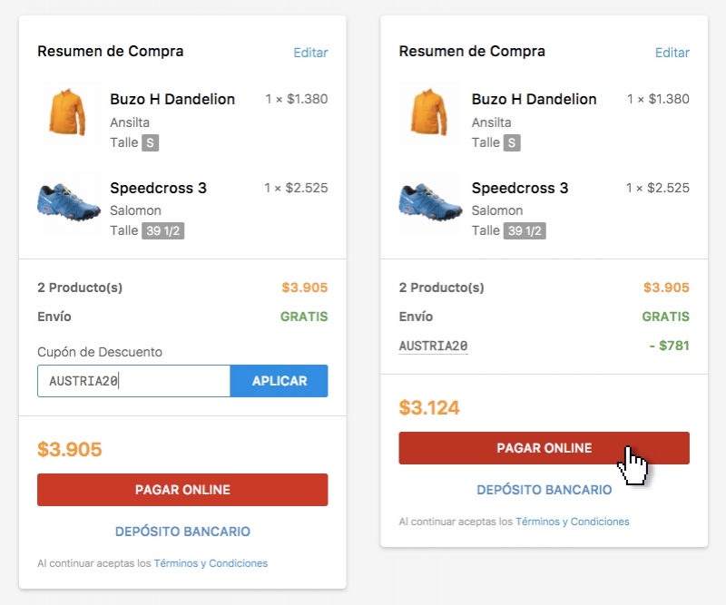Open Términos y Condiciones in left panel
726x605 pixels.
[211, 563]
